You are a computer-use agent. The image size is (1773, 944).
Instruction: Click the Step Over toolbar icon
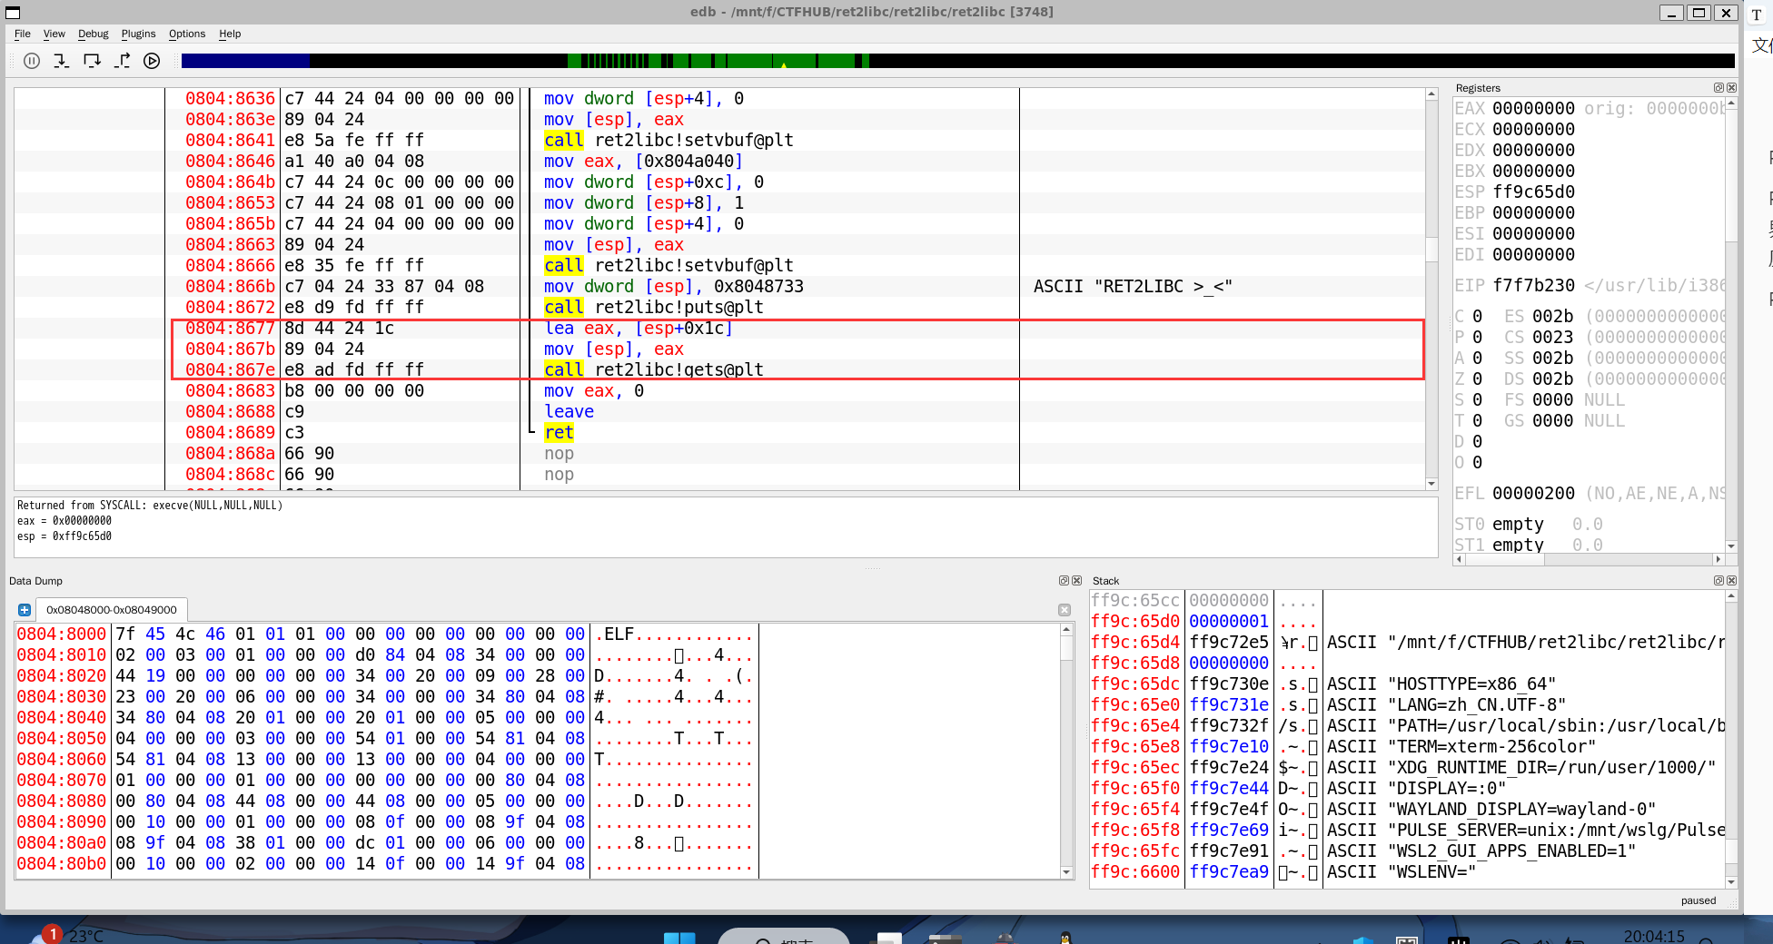(x=92, y=61)
